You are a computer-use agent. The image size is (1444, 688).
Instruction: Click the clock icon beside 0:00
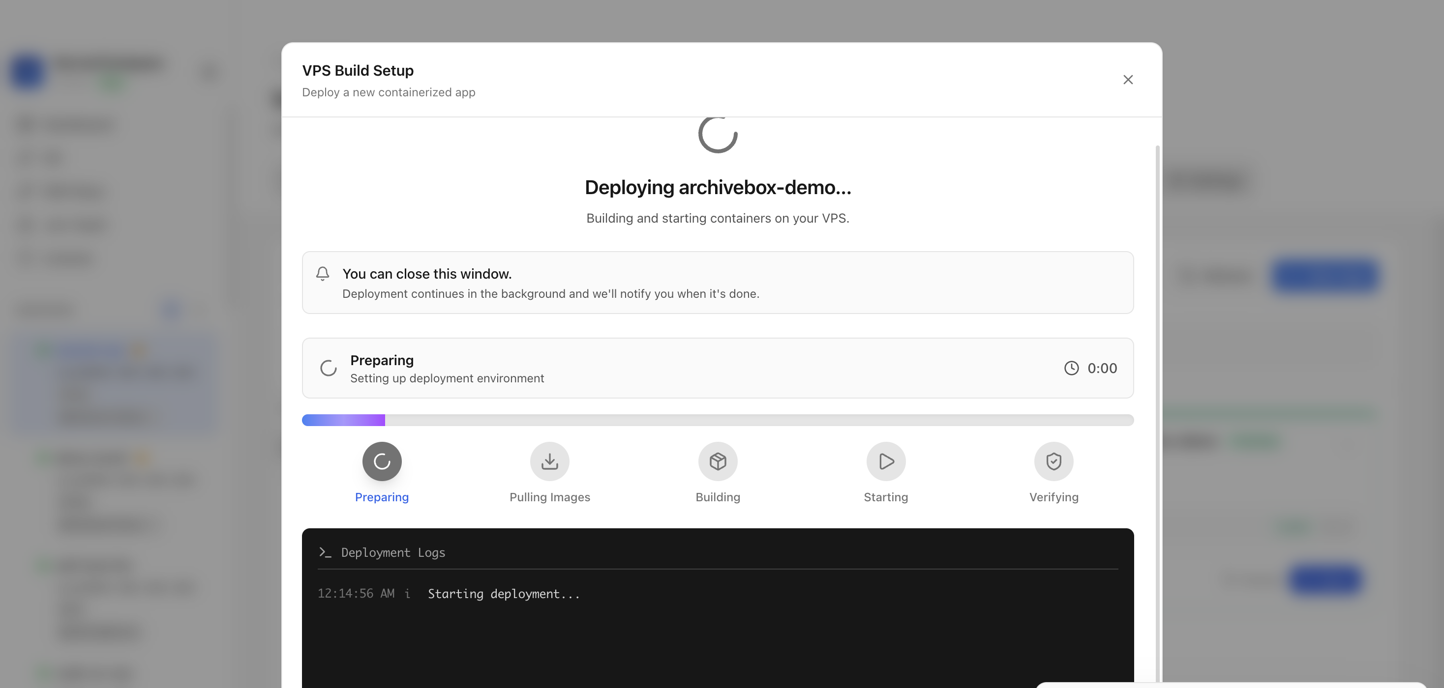coord(1071,368)
